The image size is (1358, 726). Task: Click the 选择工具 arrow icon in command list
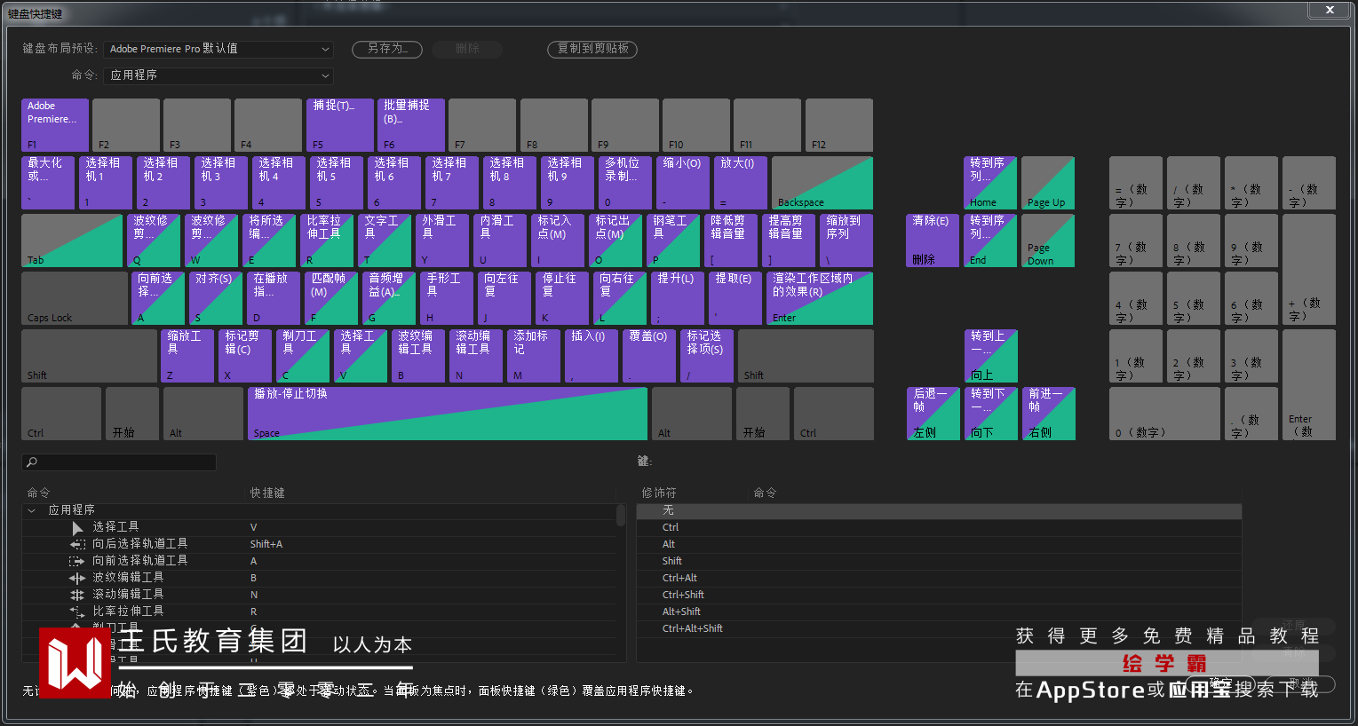coord(77,527)
